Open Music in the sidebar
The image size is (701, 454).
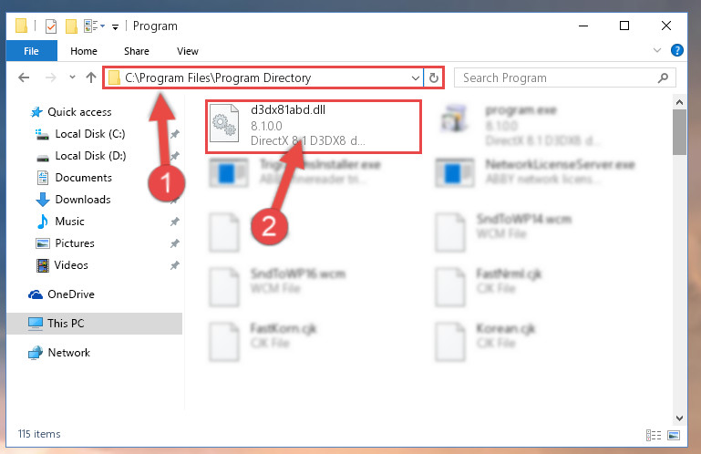[x=60, y=222]
